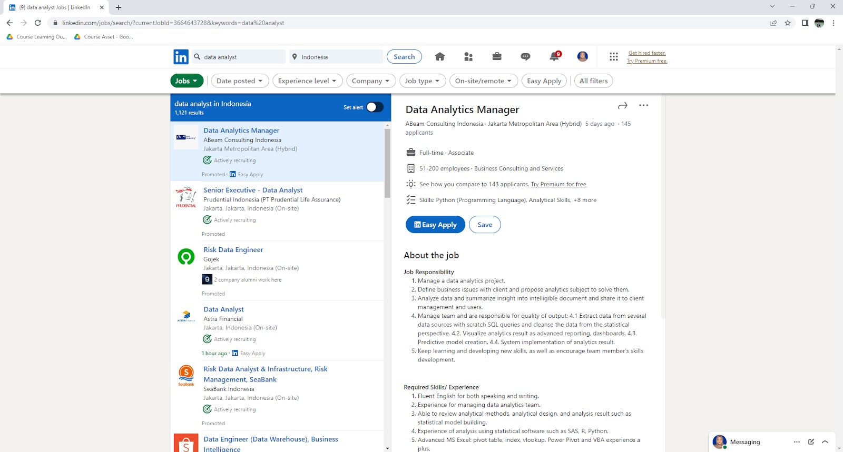Click "2 company alumni work here" text

(x=248, y=280)
